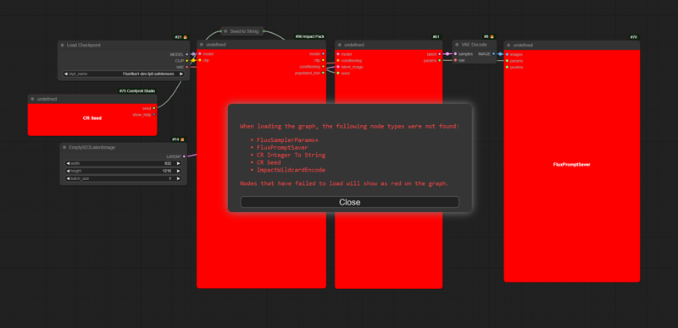678x328 pixels.
Task: Click the VAE output port on Load Checkpoint
Action: click(x=186, y=67)
